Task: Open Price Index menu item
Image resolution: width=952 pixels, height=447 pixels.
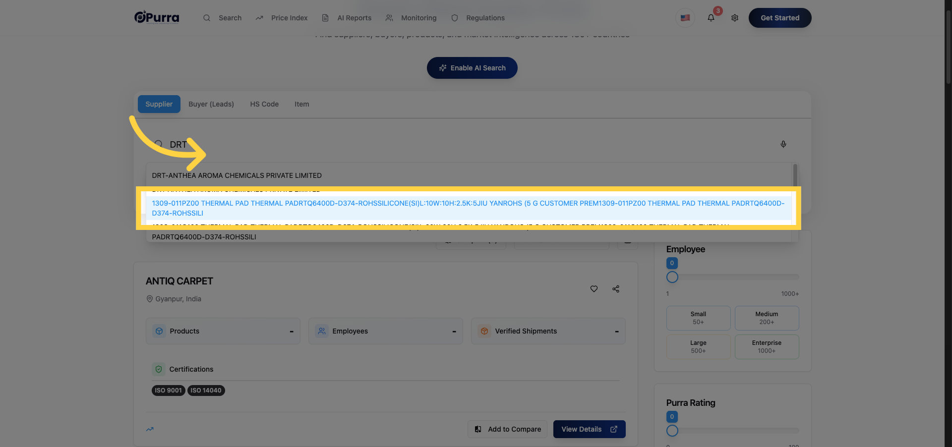Action: pos(290,18)
